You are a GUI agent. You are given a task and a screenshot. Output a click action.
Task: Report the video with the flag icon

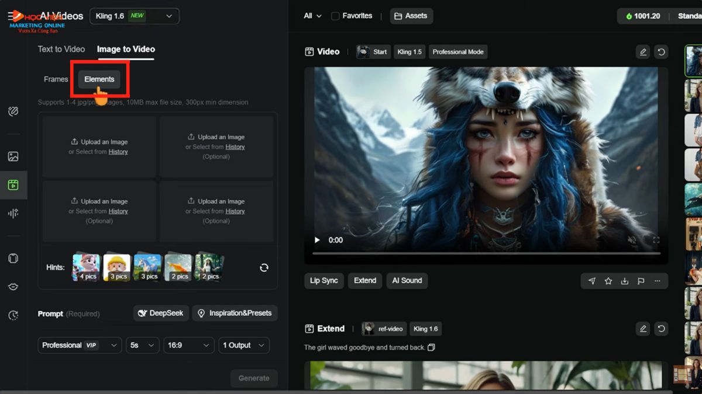coord(641,281)
